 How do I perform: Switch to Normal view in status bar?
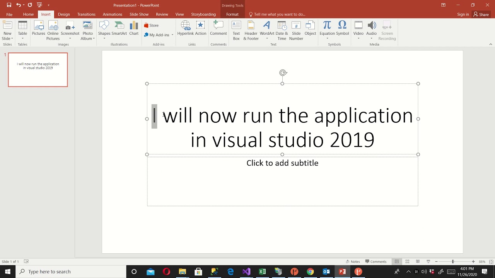click(397, 261)
